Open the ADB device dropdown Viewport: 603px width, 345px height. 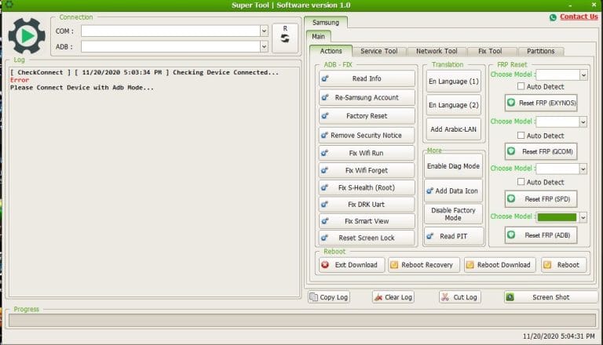click(x=264, y=46)
